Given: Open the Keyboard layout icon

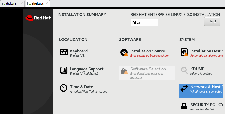Looking at the screenshot, I should click(64, 52).
